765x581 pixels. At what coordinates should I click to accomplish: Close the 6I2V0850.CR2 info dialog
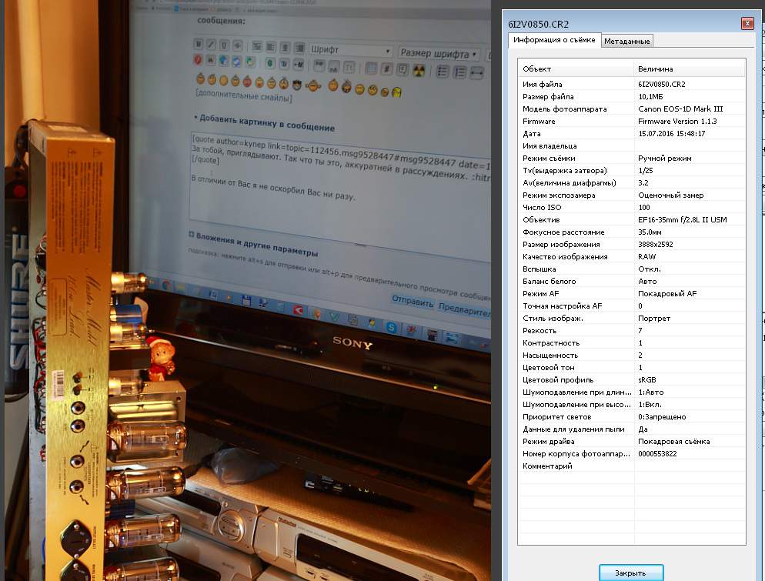pyautogui.click(x=746, y=23)
